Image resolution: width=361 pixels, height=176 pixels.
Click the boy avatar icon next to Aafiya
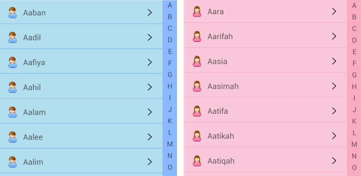[x=12, y=62]
